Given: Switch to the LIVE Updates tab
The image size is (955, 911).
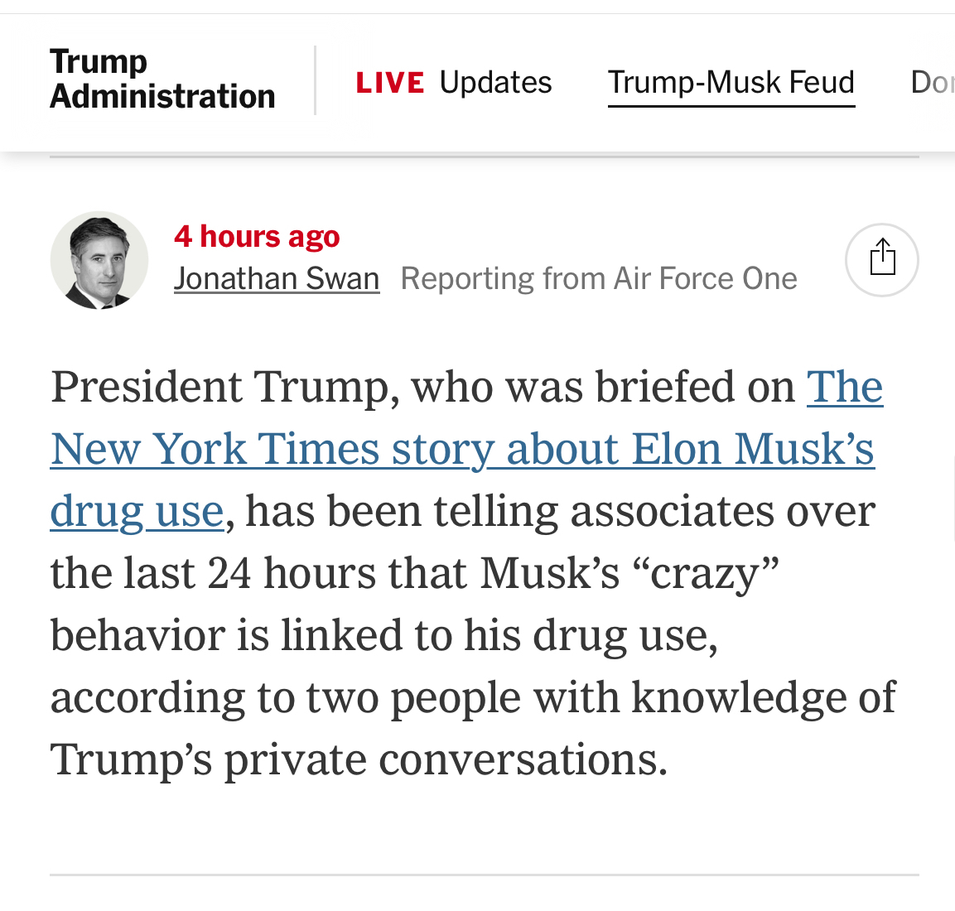Looking at the screenshot, I should (x=454, y=82).
